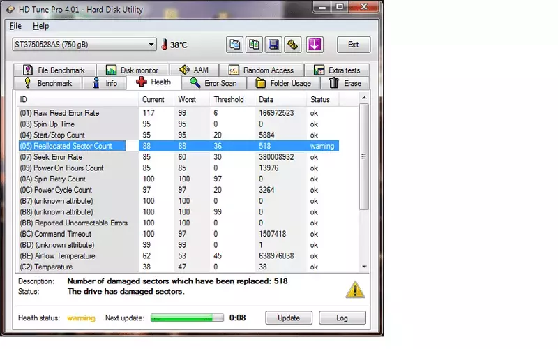Click the data value 13976
This screenshot has width=558, height=349.
point(269,168)
